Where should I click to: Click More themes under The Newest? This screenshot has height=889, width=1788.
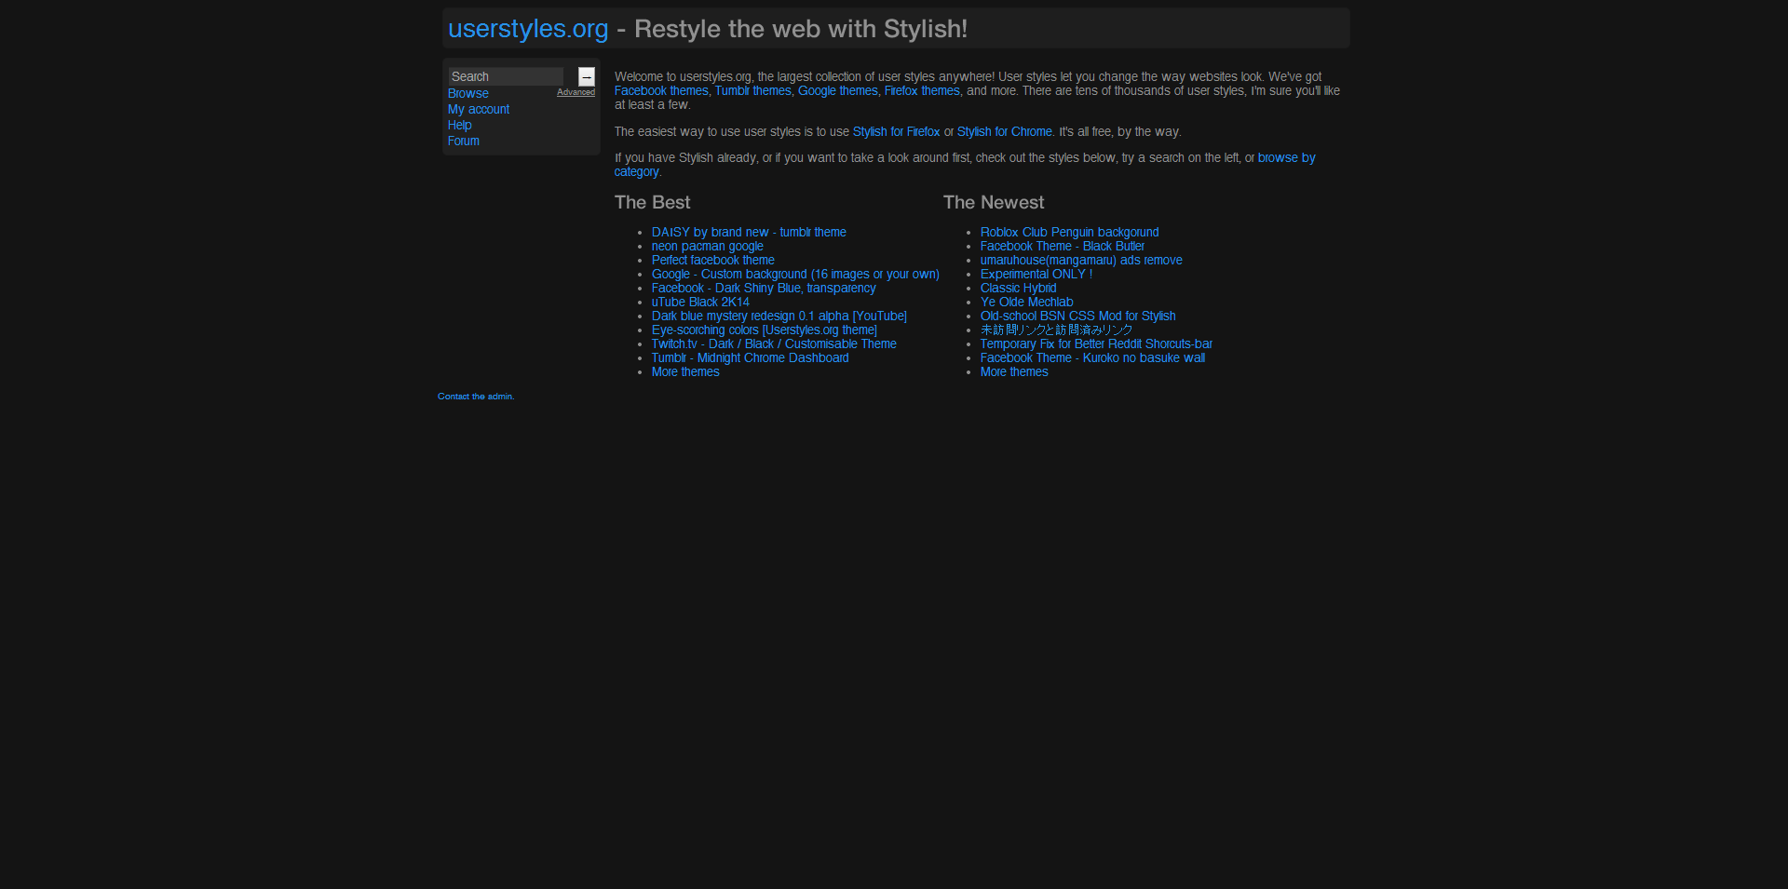(x=1014, y=371)
